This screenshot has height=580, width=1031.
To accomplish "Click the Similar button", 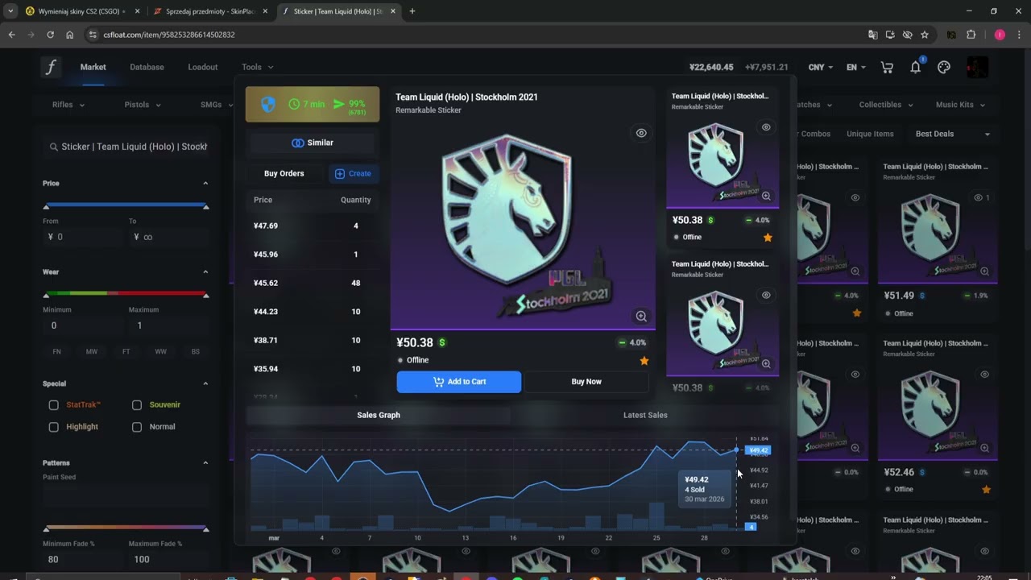I will coord(313,143).
